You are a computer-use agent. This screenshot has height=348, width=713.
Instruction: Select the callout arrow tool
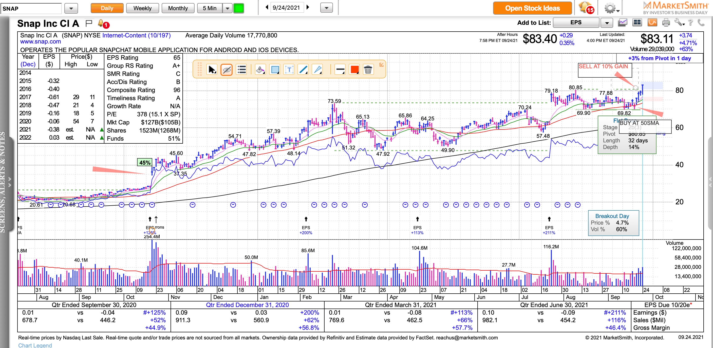[317, 70]
